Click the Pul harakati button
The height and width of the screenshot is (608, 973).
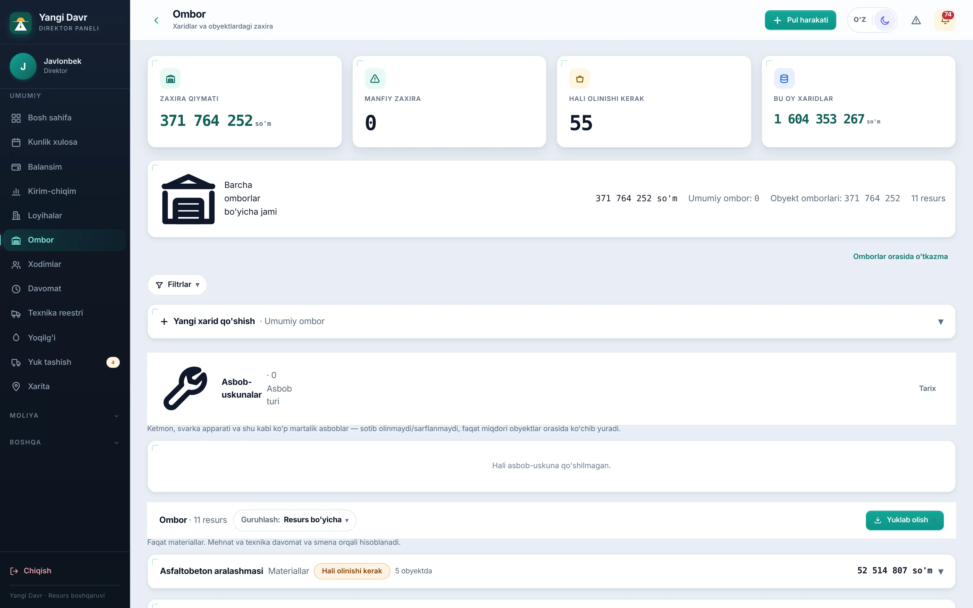point(800,20)
